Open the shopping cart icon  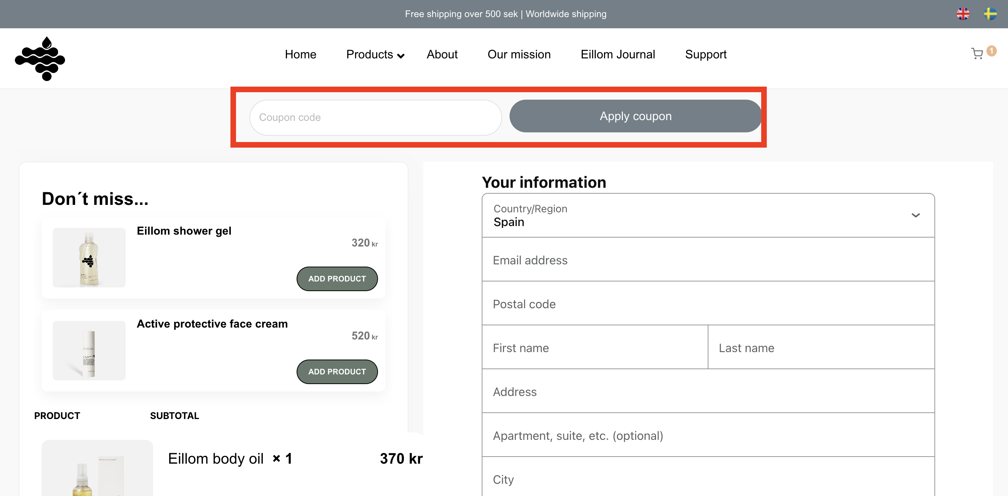(977, 54)
